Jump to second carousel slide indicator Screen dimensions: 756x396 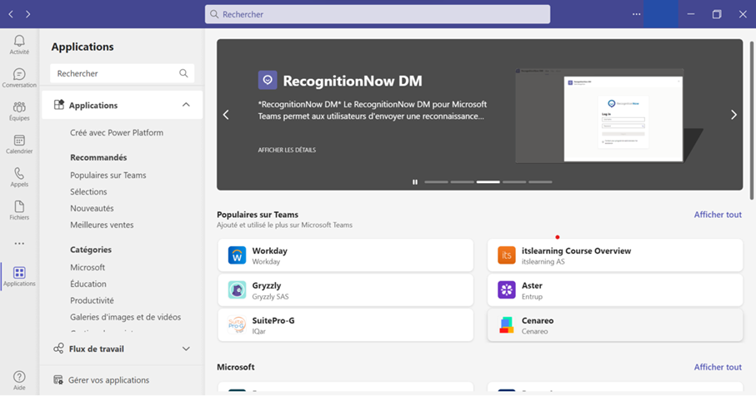463,182
